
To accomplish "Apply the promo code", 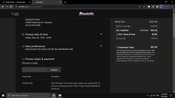I will (x=54, y=70).
